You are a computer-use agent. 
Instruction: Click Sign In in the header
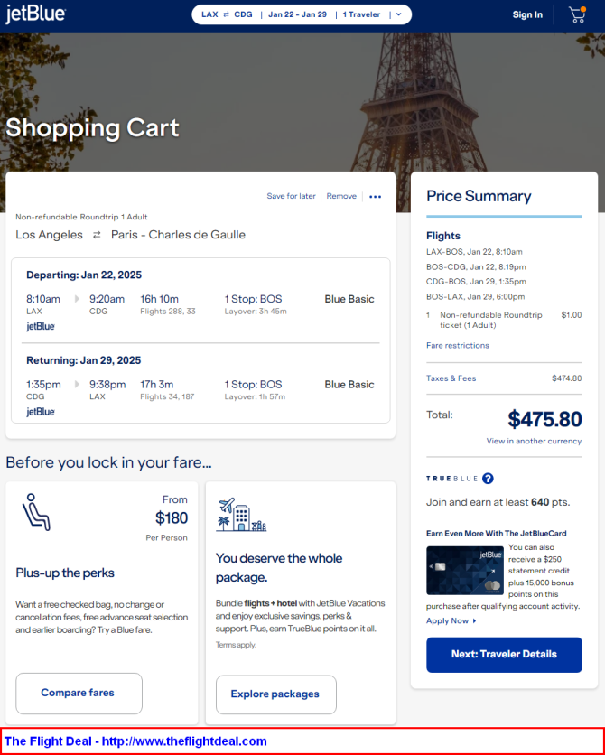point(527,15)
